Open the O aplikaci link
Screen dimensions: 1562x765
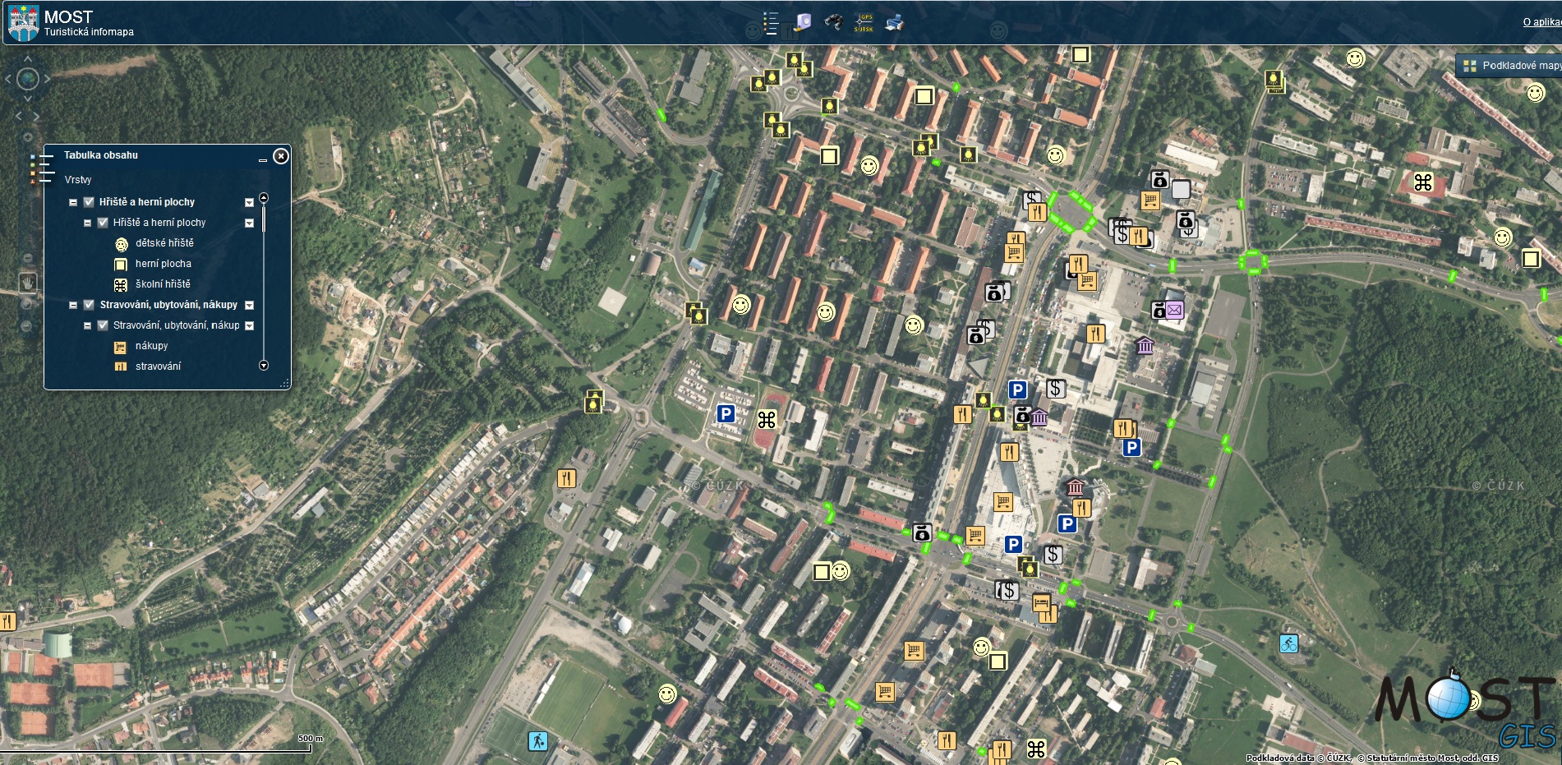pos(1541,22)
